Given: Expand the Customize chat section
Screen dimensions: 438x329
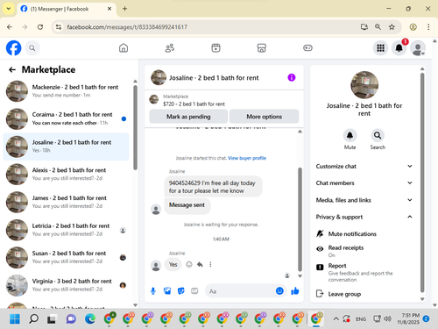Looking at the screenshot, I should click(x=364, y=166).
